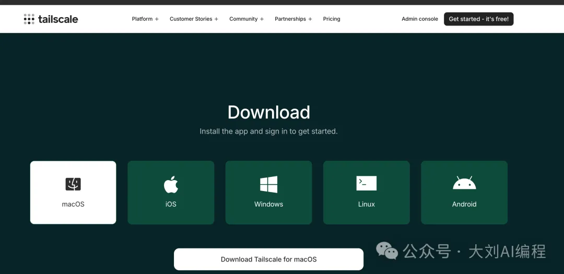Click the plus icon beside Platform

click(157, 19)
